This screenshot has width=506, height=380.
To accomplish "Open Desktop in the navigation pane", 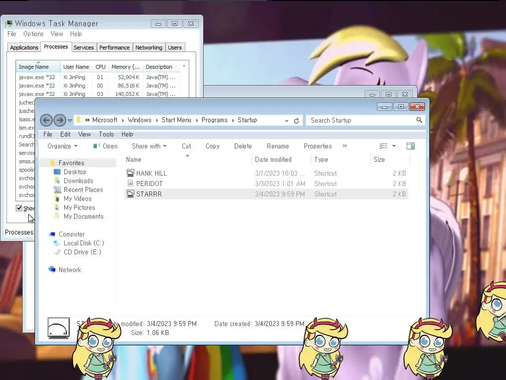I will [75, 172].
